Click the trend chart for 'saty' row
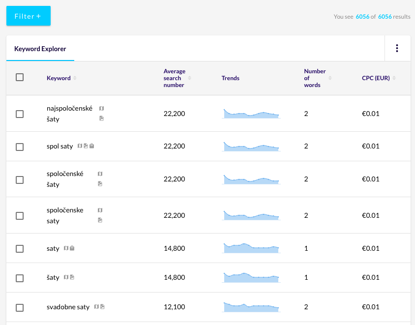 [251, 248]
